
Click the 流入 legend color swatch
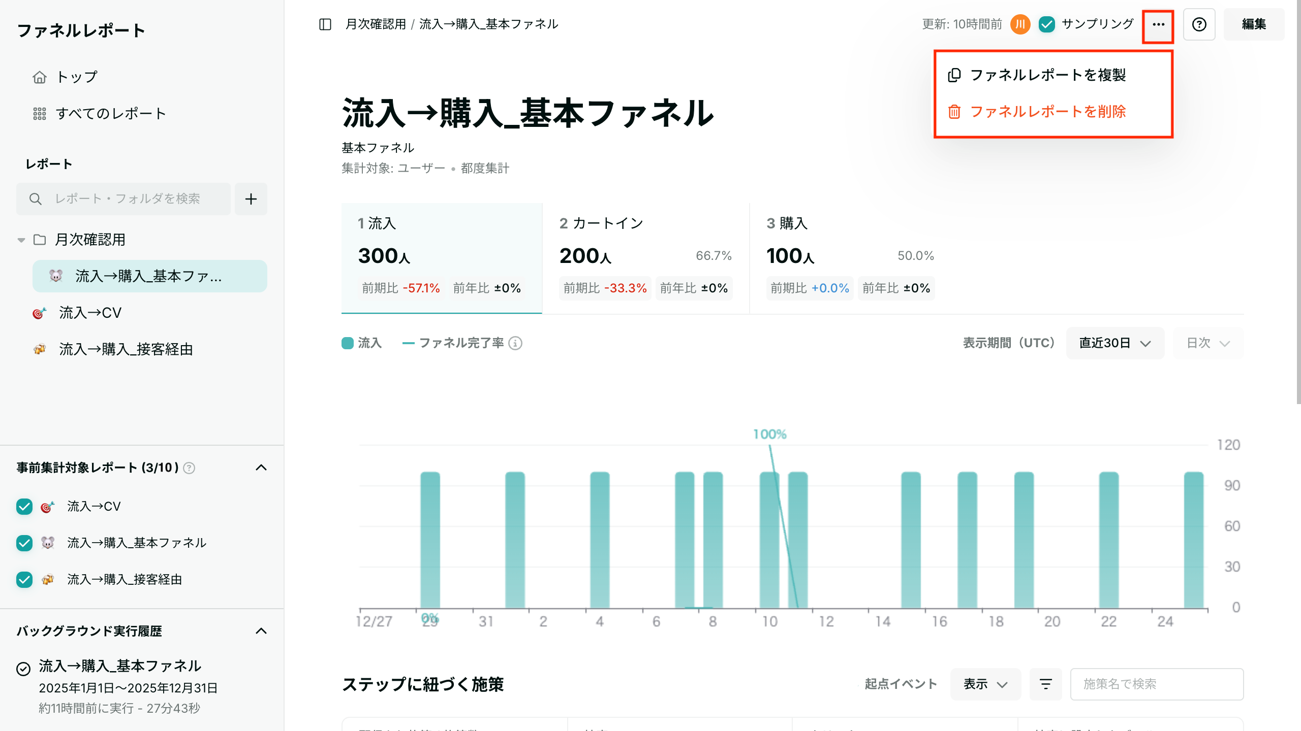(348, 344)
